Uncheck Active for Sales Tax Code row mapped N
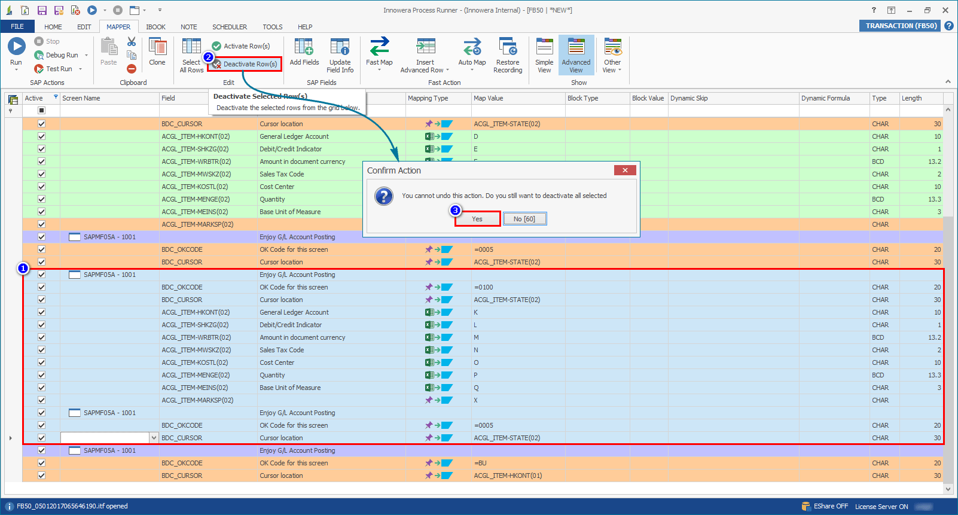This screenshot has height=515, width=958. point(41,350)
